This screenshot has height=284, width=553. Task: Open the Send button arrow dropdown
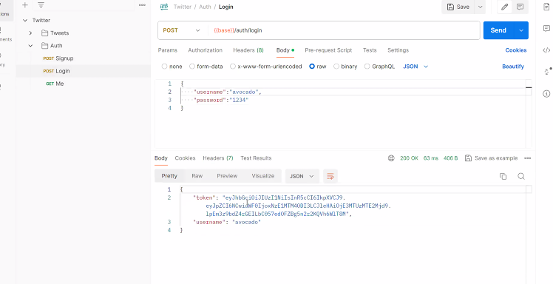point(521,30)
